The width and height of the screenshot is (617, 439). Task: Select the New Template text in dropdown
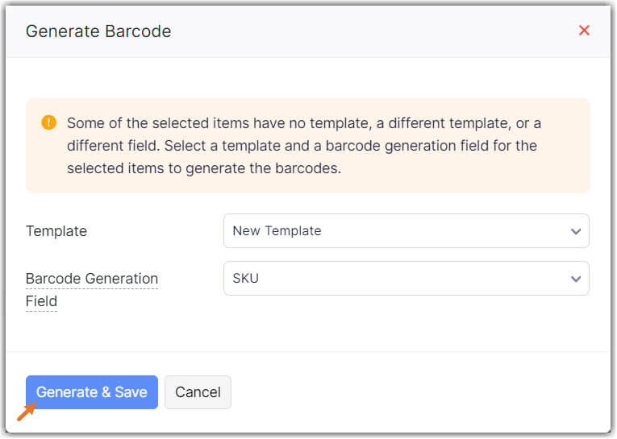tap(277, 231)
